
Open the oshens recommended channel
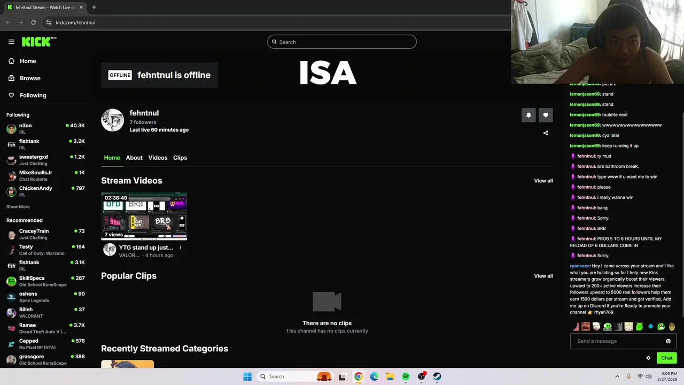pyautogui.click(x=45, y=297)
